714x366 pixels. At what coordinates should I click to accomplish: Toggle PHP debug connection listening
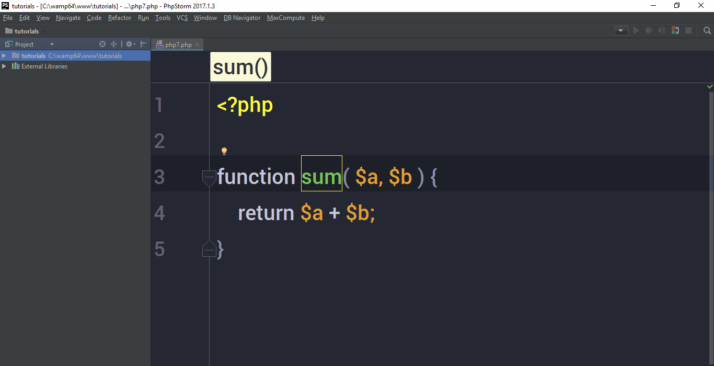pyautogui.click(x=675, y=31)
